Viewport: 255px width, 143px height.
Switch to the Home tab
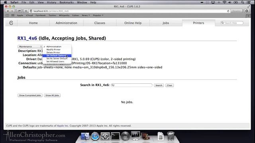(x=33, y=23)
